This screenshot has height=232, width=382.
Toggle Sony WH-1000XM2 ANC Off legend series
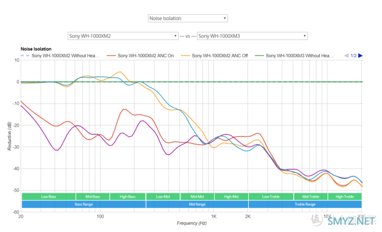click(x=215, y=56)
